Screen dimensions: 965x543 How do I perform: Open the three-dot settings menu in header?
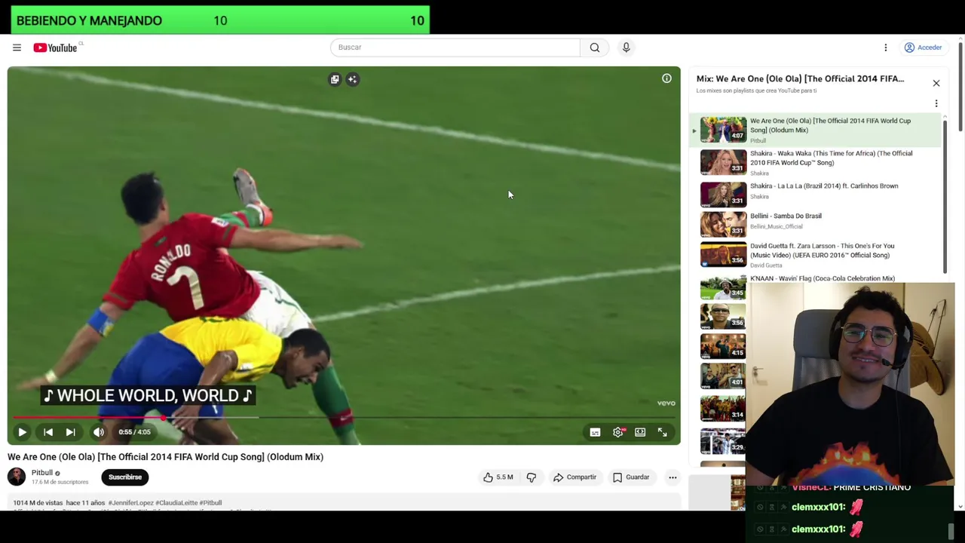coord(886,48)
